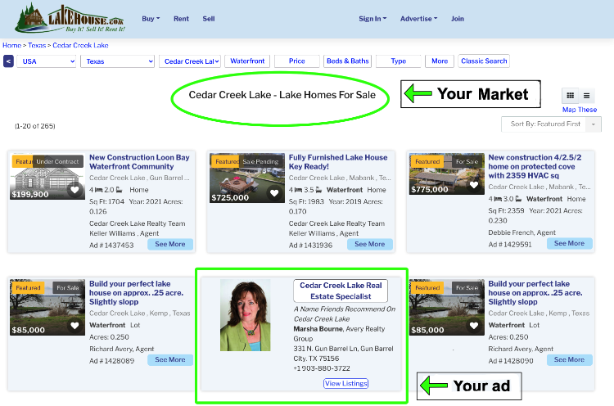
Task: Favorite the $725,000 listing heart
Action: tap(274, 192)
